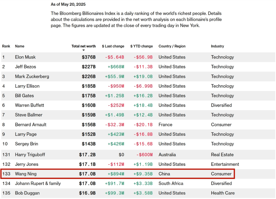
Task: Select the Mark Zuckerberg name link
Action: pos(32,77)
